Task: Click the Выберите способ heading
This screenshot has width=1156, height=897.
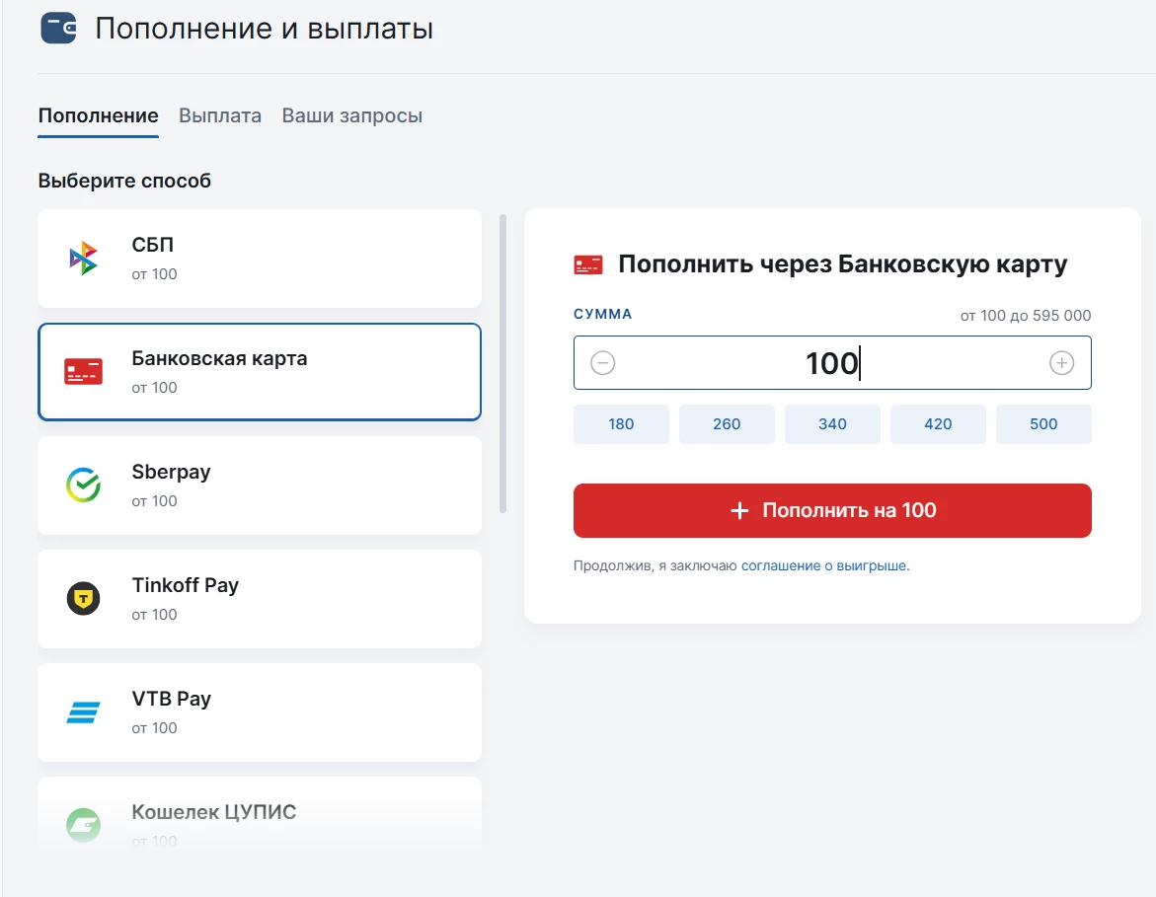Action: coord(124,181)
